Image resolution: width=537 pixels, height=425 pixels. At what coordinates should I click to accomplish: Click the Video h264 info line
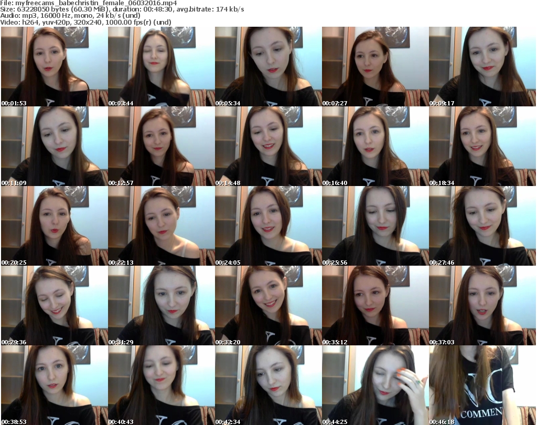coord(85,22)
